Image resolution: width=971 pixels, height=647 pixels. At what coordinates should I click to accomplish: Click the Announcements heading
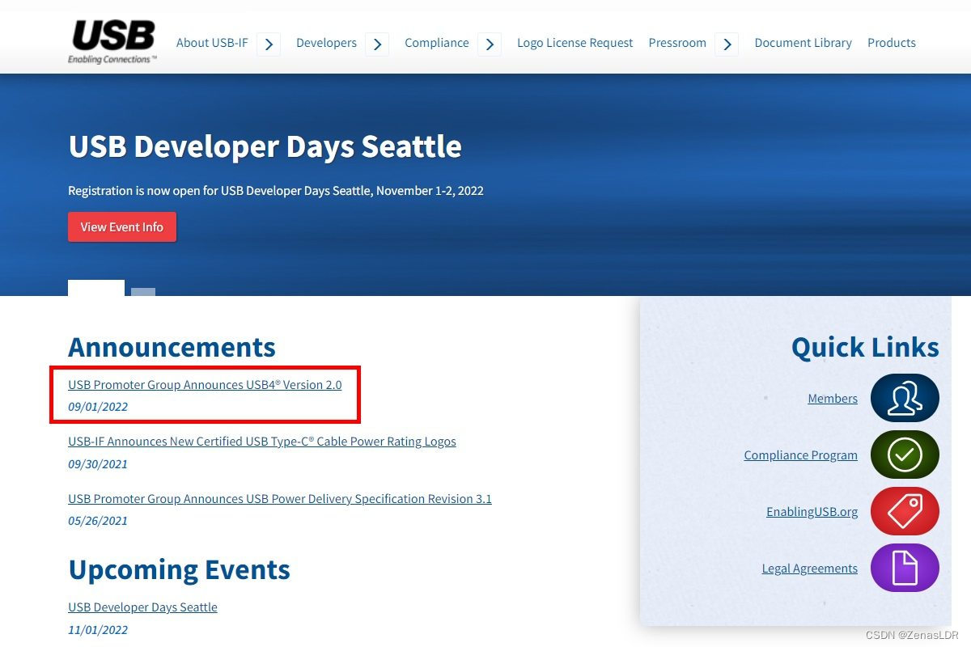(x=172, y=347)
